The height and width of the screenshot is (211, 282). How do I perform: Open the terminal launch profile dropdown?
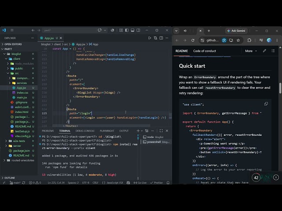pyautogui.click(x=142, y=131)
